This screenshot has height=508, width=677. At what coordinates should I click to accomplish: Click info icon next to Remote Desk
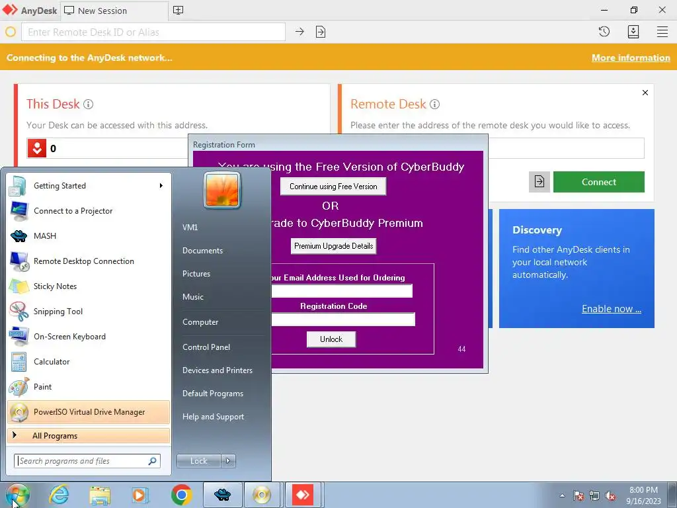(x=435, y=104)
